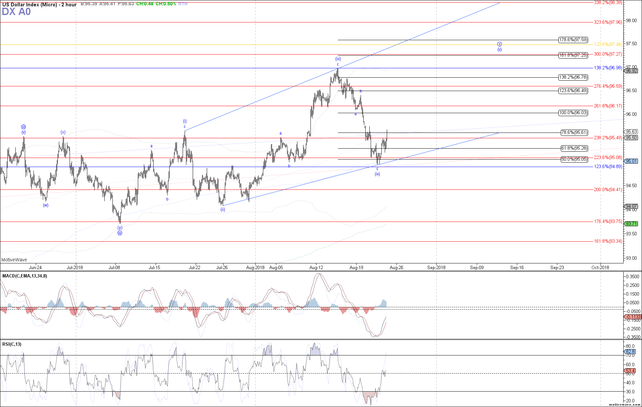Screen dimensions: 642x407
Task: Click the RSI(C,13) study label
Action: pyautogui.click(x=12, y=344)
